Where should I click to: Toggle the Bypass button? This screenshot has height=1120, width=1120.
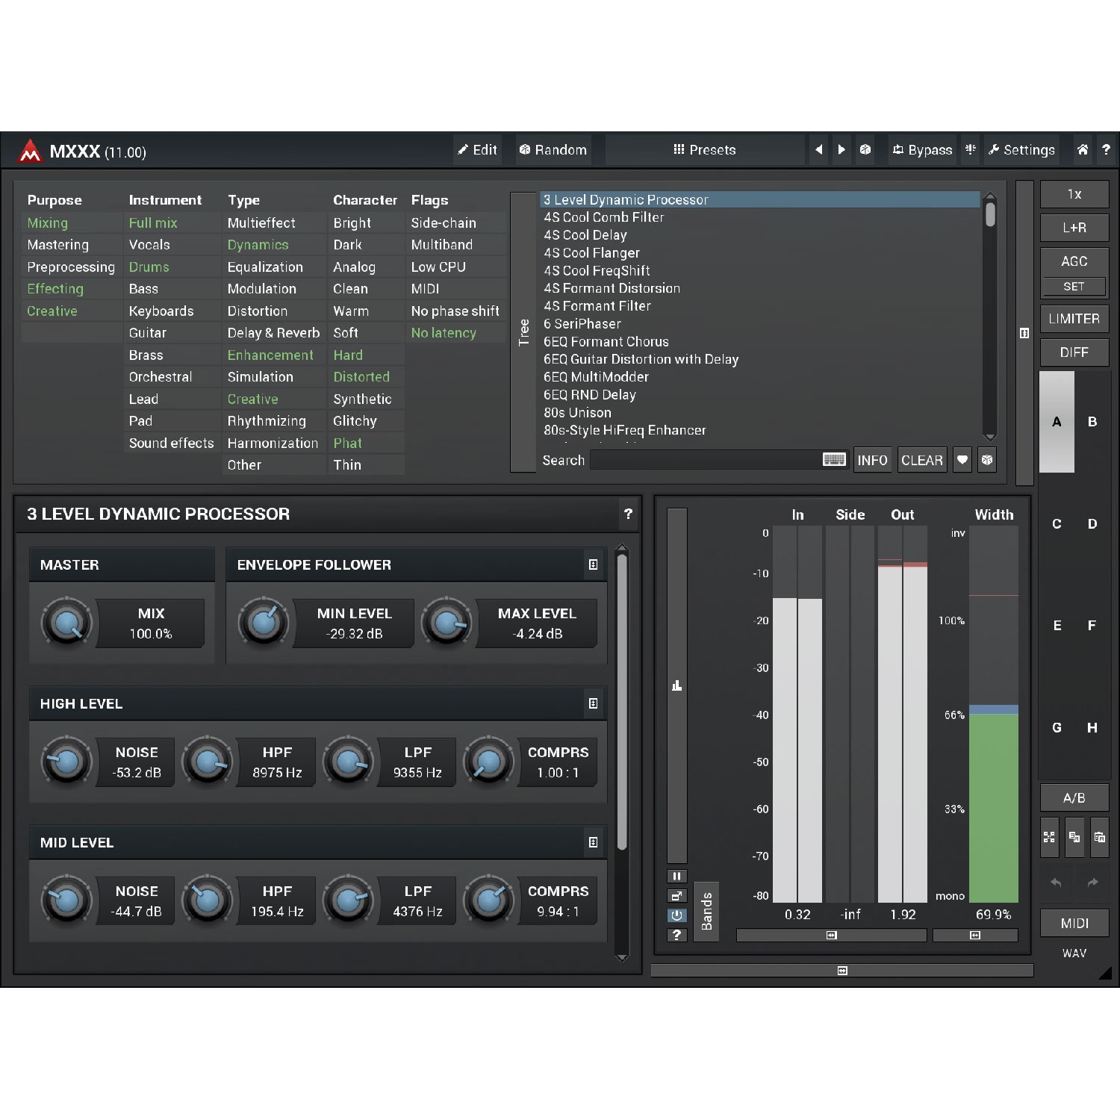pyautogui.click(x=922, y=150)
